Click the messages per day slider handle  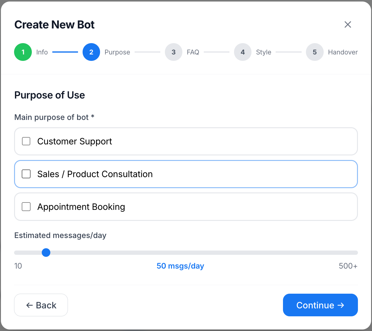(46, 253)
